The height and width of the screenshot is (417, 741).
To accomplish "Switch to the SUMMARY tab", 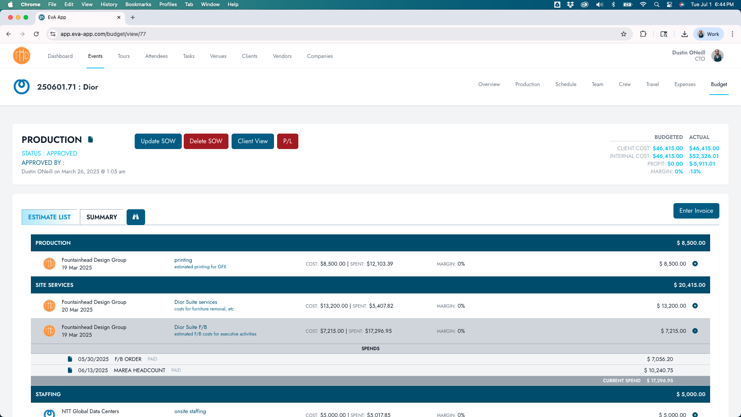I will click(x=102, y=217).
